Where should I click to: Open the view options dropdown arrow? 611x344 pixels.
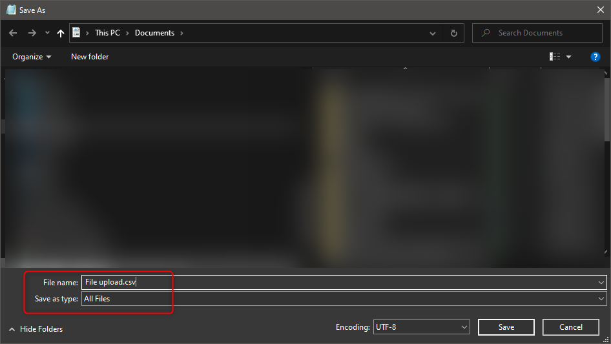568,57
